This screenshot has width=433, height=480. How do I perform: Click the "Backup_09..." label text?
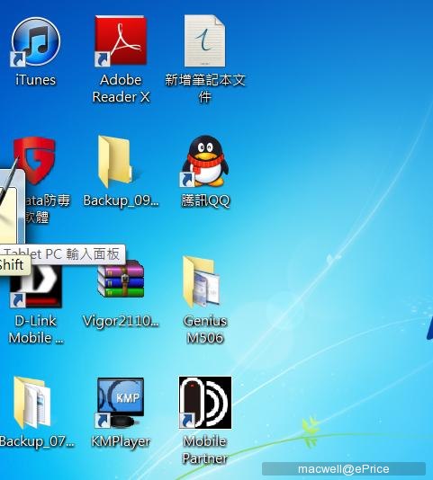pyautogui.click(x=122, y=201)
